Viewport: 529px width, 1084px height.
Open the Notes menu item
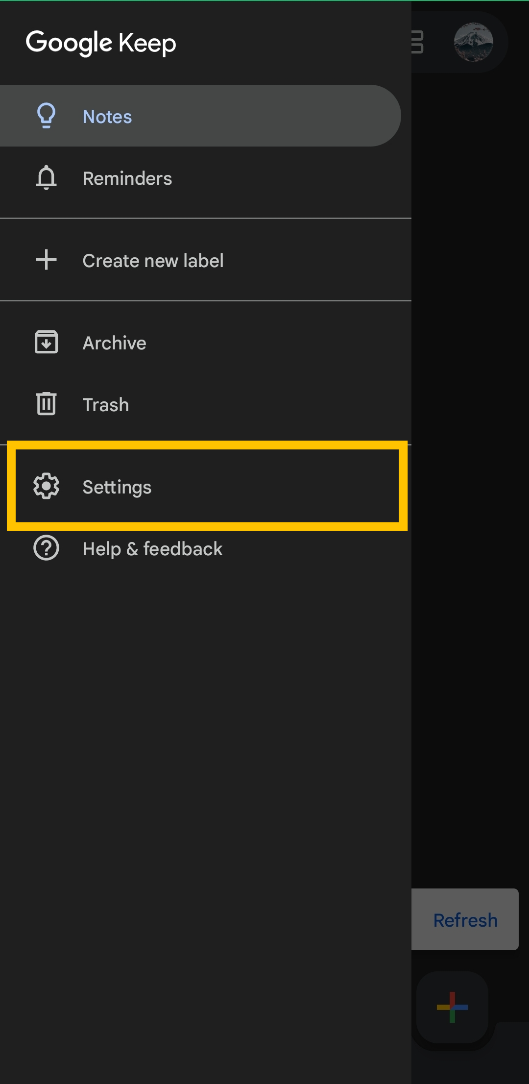pos(107,117)
